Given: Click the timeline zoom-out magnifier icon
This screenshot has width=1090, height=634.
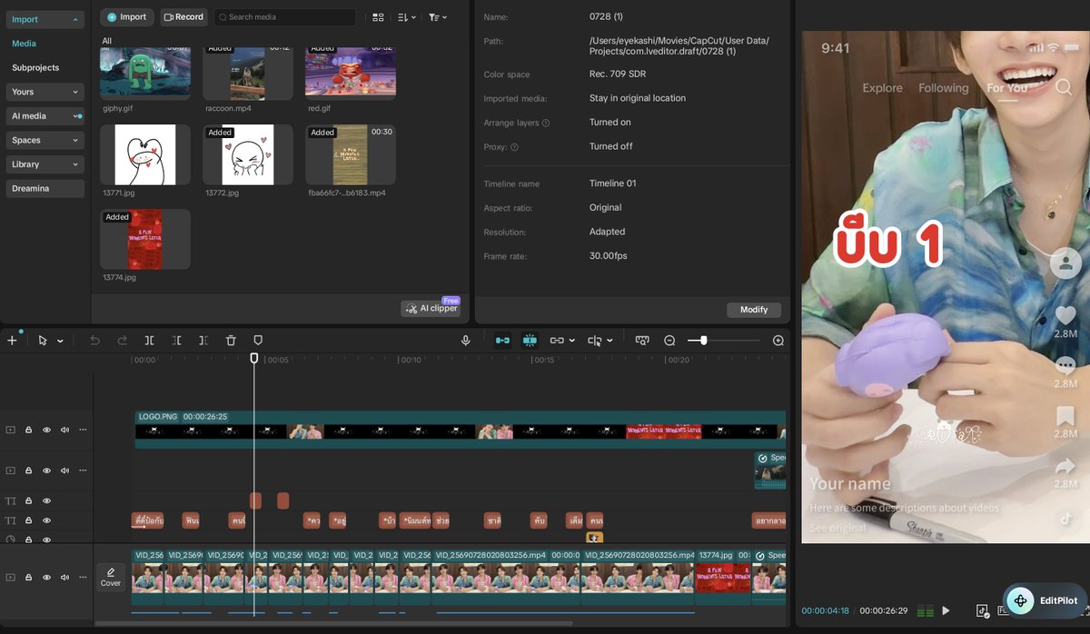Looking at the screenshot, I should 669,341.
